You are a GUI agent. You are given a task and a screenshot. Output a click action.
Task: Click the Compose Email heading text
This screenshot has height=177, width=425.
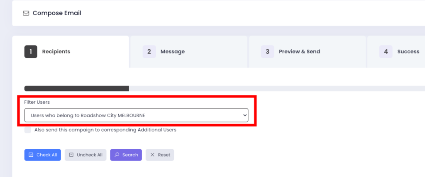(57, 13)
